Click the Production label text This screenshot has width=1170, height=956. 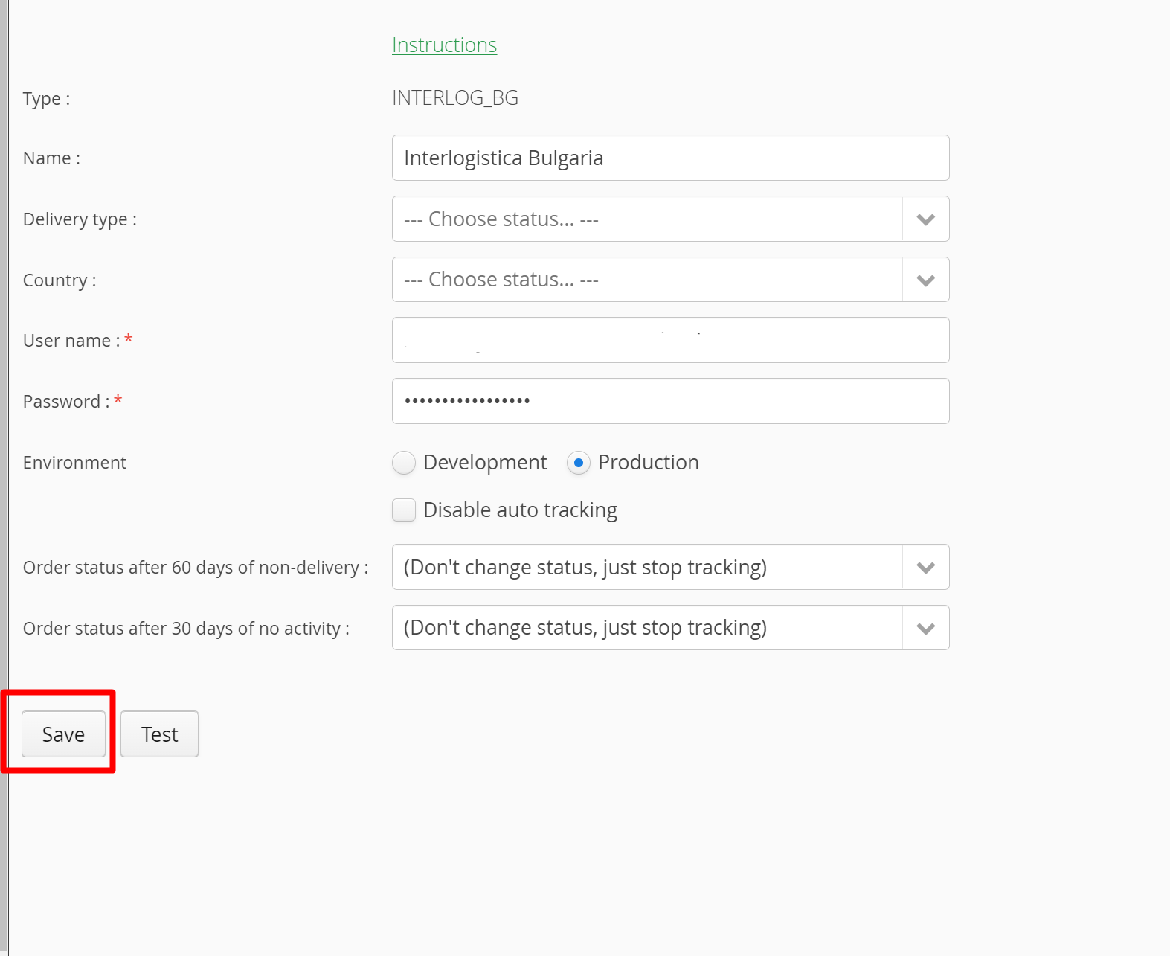coord(648,463)
